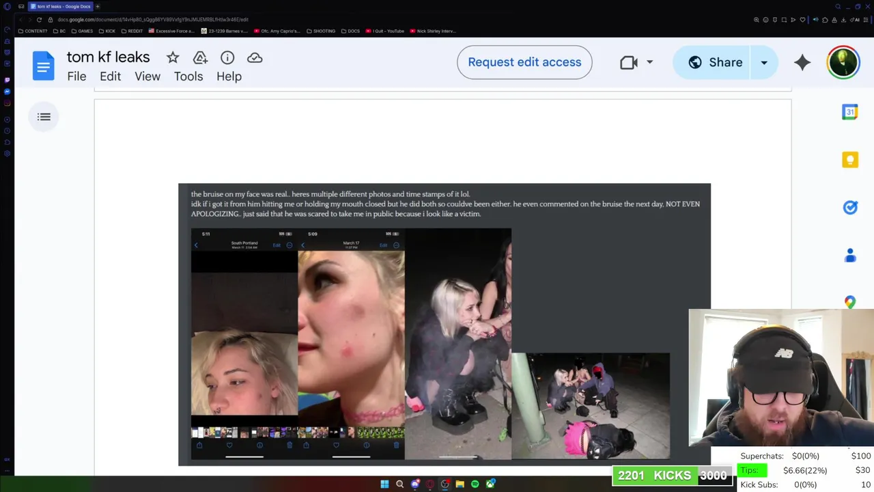Open browser snapshot tool icon
The width and height of the screenshot is (874, 492).
tap(784, 20)
